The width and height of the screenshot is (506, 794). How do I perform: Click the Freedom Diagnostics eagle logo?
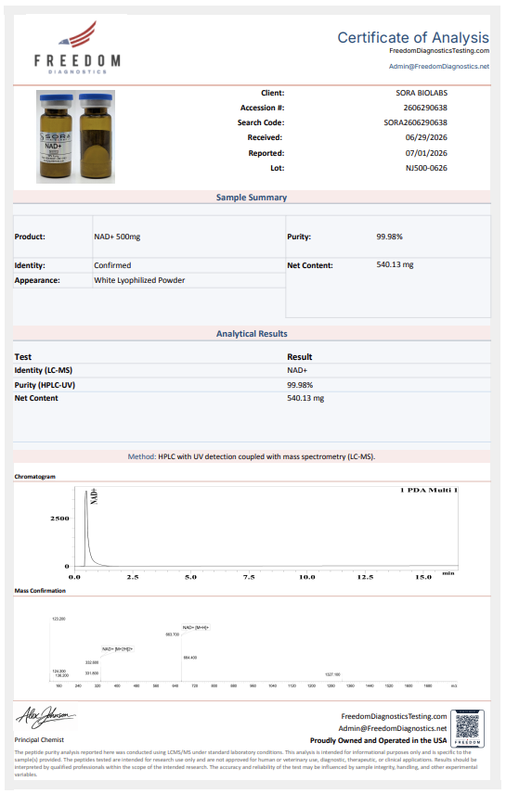78,47
